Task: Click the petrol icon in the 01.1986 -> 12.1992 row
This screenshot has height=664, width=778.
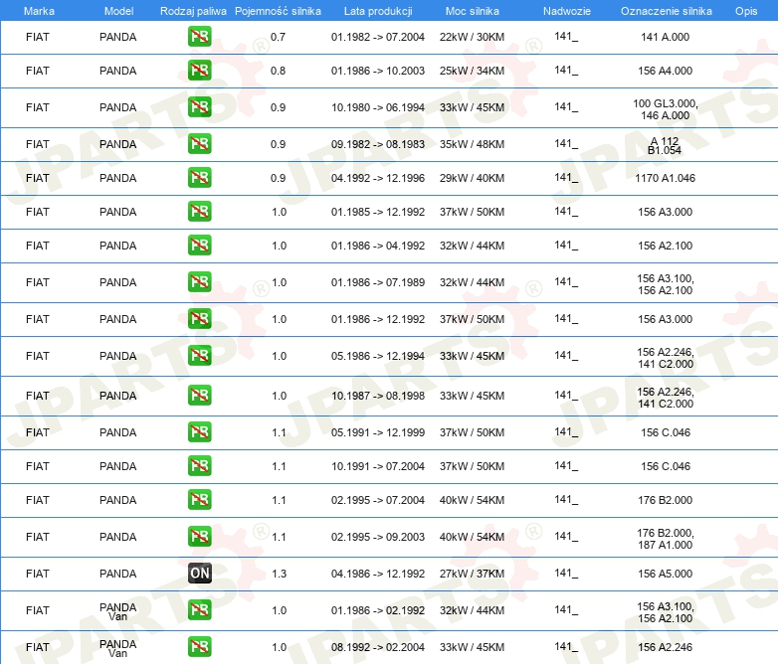Action: click(199, 318)
